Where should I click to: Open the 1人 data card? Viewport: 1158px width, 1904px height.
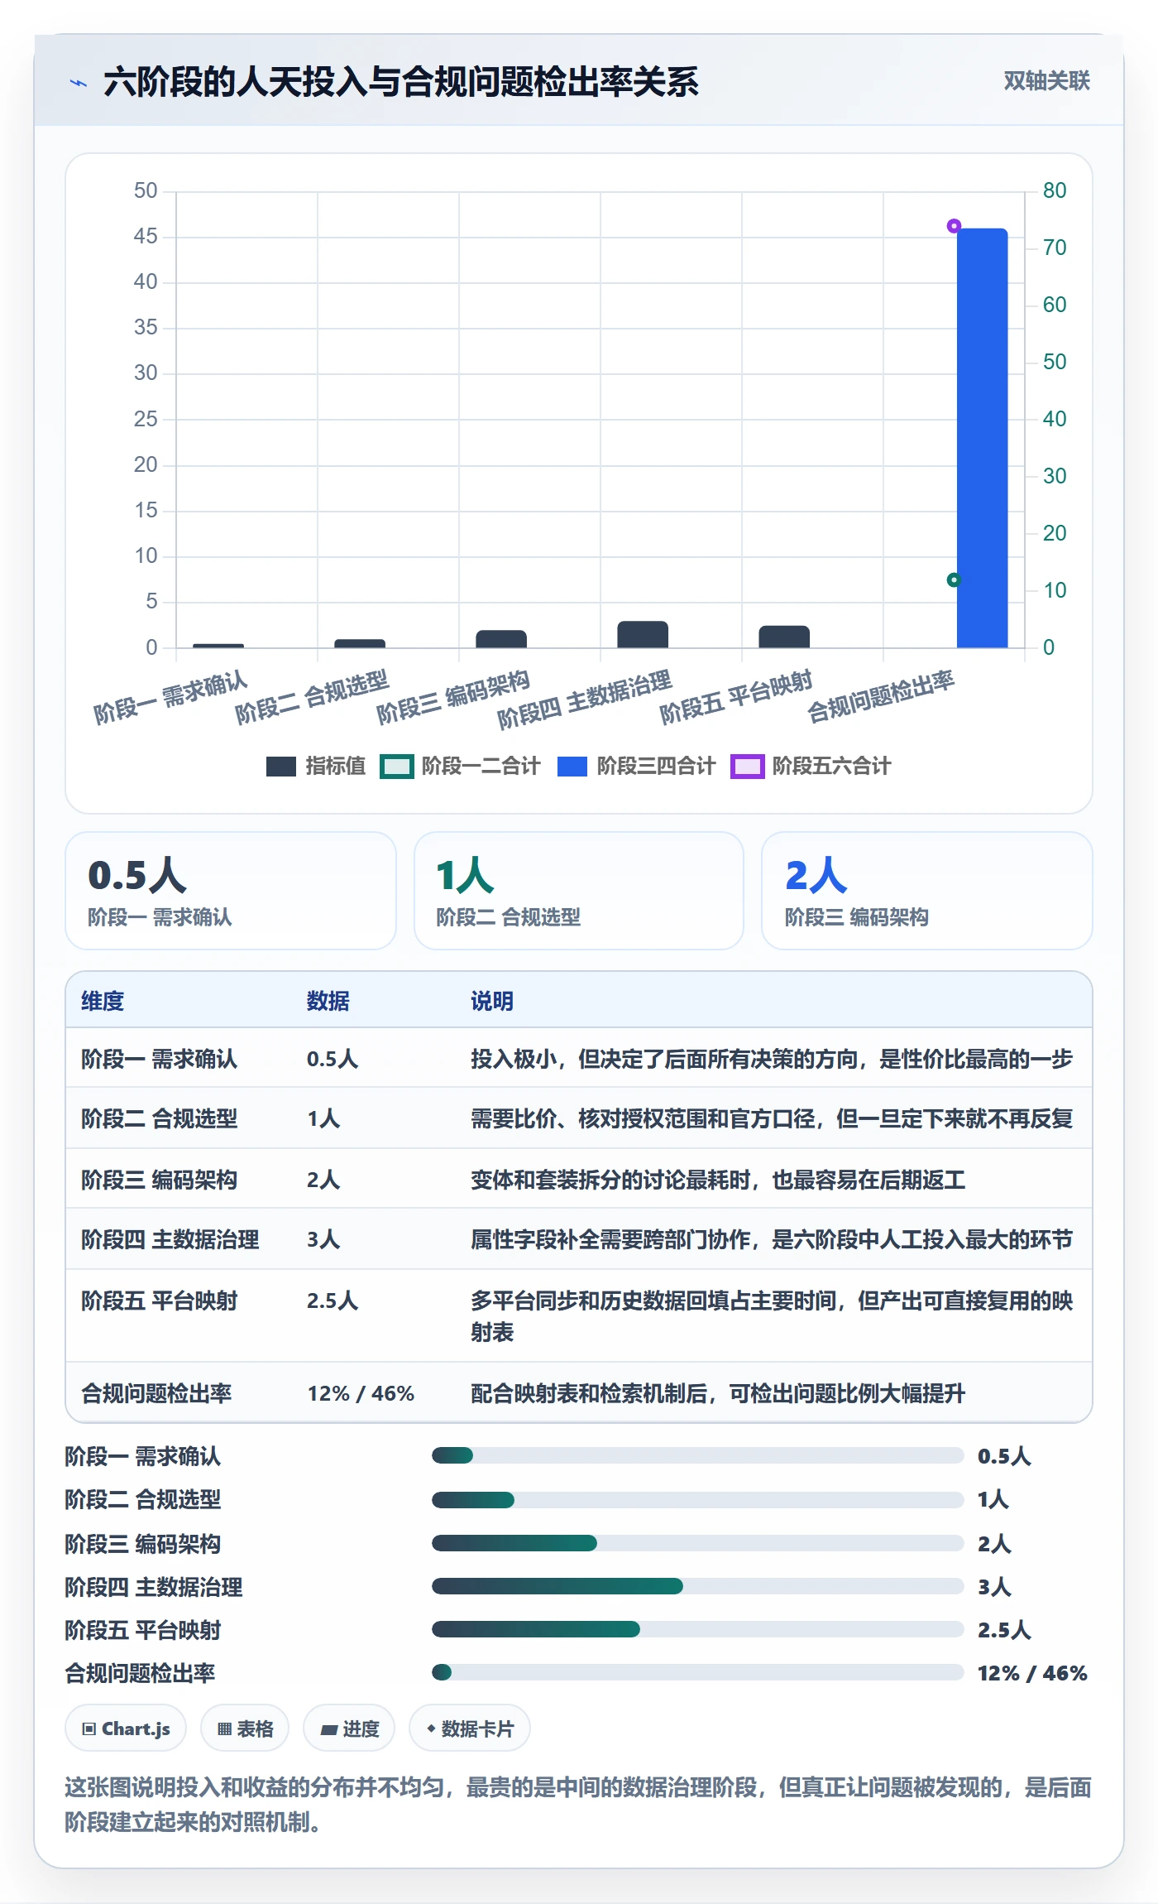[x=579, y=891]
